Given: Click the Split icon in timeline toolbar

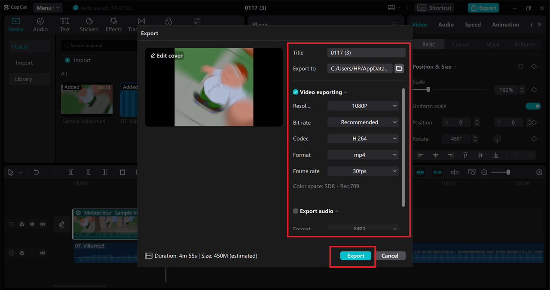Looking at the screenshot, I should tap(71, 172).
